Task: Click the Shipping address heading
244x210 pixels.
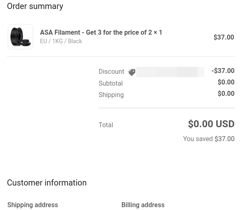Action: click(33, 205)
